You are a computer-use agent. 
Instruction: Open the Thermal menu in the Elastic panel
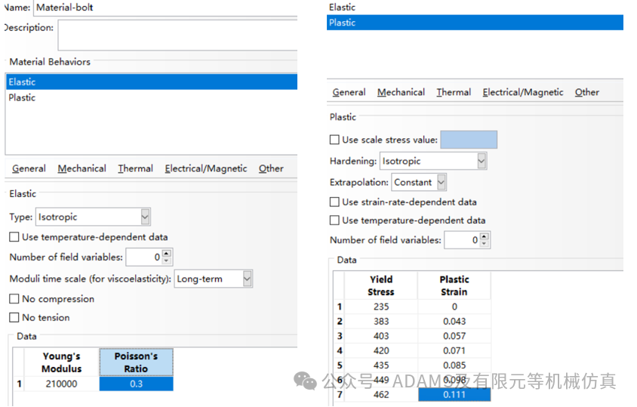tap(135, 168)
